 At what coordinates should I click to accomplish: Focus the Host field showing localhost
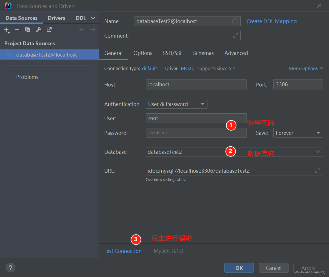tap(196, 84)
